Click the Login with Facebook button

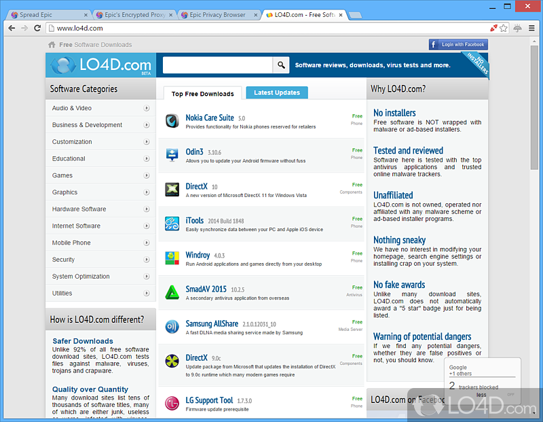point(458,45)
